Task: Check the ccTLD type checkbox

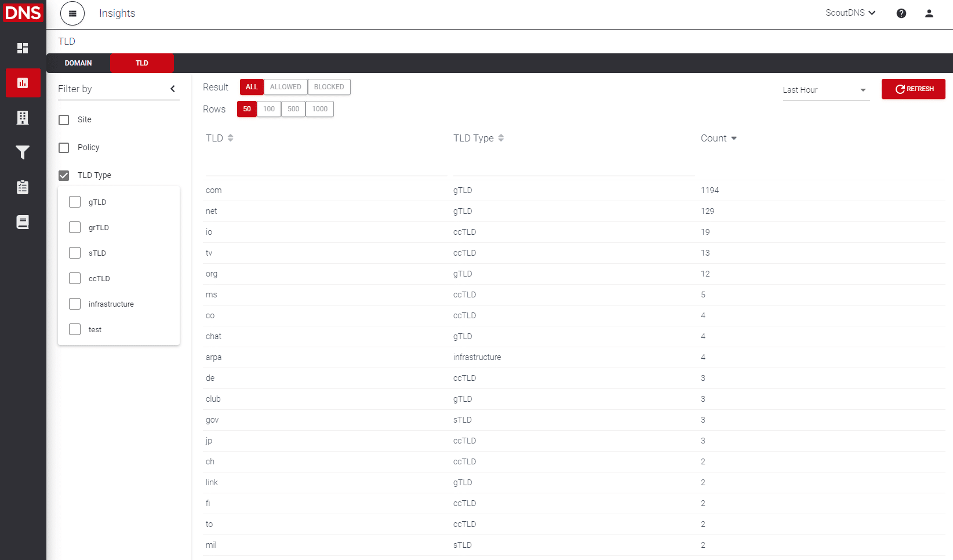Action: coord(75,278)
